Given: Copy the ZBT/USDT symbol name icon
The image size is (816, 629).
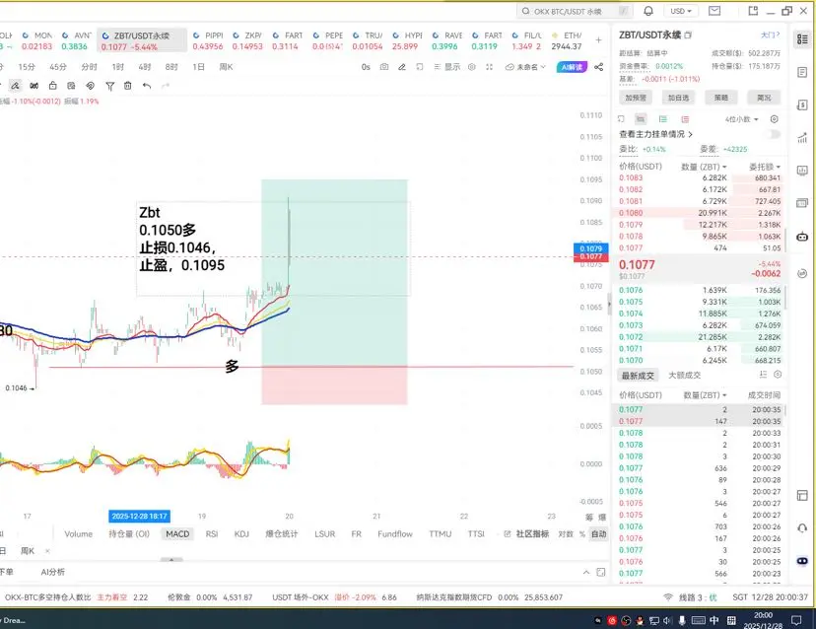Looking at the screenshot, I should point(688,35).
